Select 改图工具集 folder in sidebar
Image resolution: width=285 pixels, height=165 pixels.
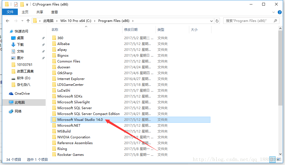(25, 71)
